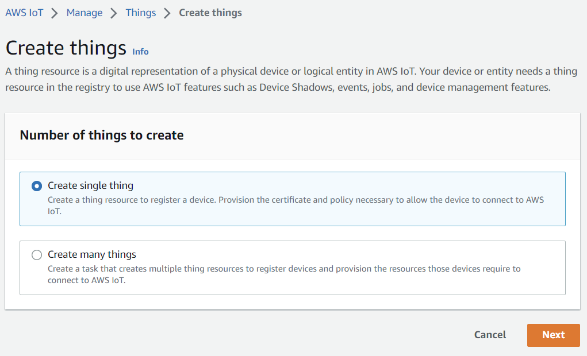Open the AWS IoT breadcrumb link
Image resolution: width=587 pixels, height=356 pixels.
coord(24,13)
